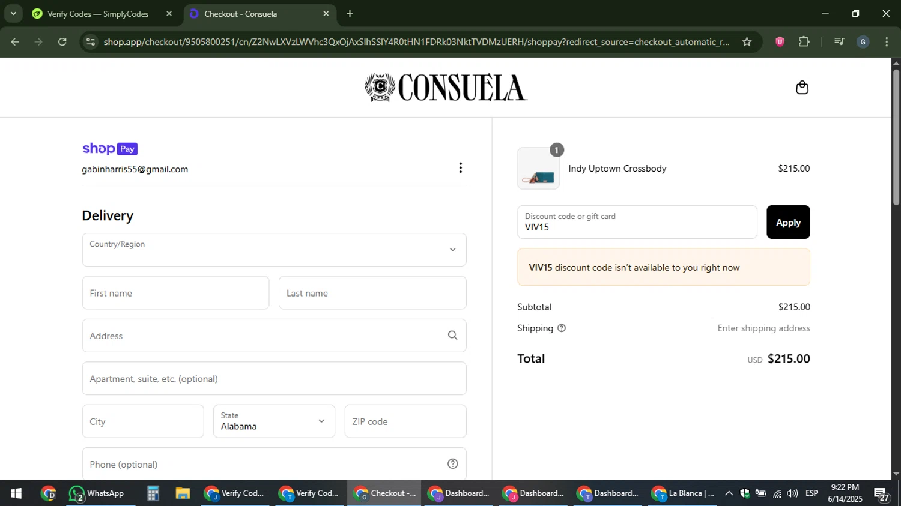Click the City input field
This screenshot has height=506, width=901.
point(143,421)
